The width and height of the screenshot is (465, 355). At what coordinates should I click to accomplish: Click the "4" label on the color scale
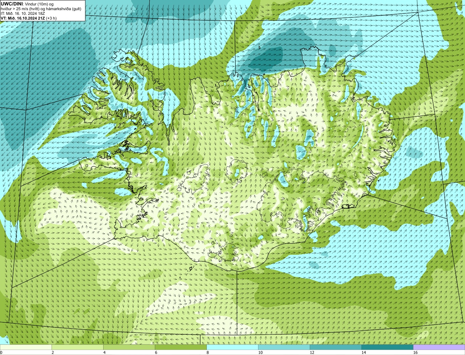click(x=105, y=352)
